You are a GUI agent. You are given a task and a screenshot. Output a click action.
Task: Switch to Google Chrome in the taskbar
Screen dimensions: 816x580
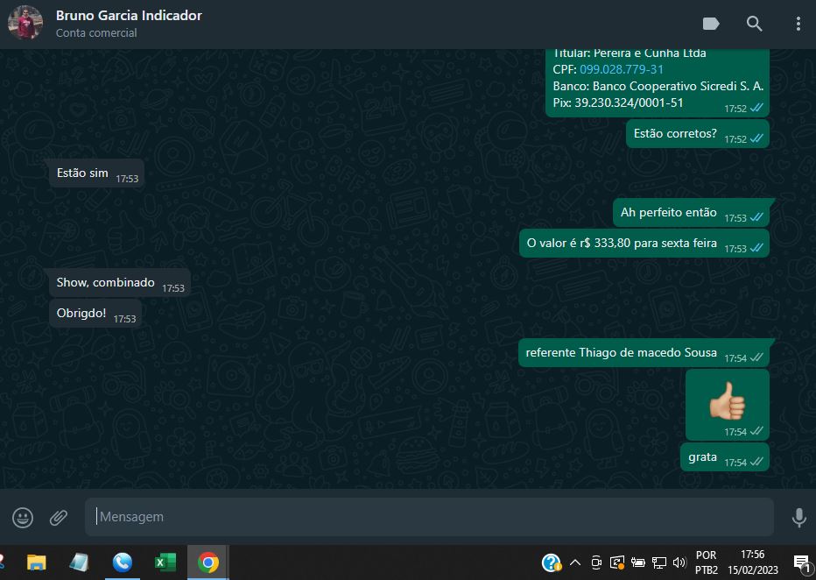[x=208, y=562]
